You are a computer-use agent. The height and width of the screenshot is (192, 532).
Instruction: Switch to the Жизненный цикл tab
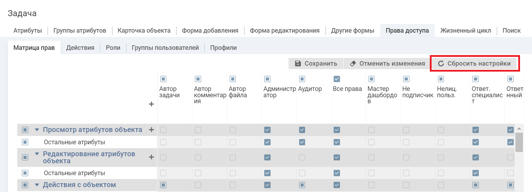click(465, 31)
